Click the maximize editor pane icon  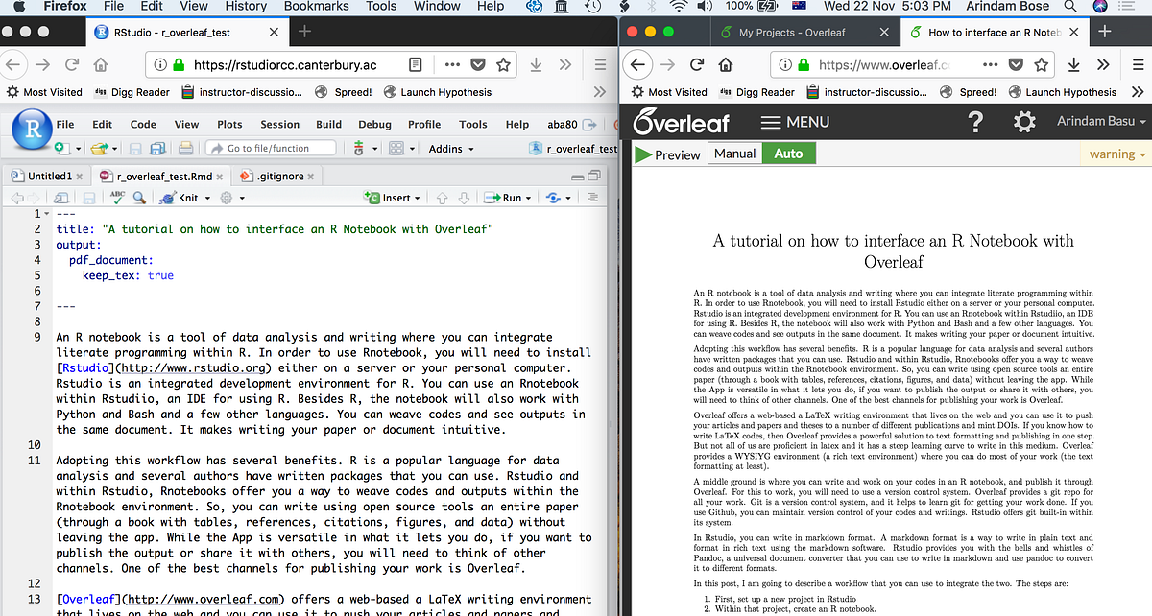pos(594,176)
